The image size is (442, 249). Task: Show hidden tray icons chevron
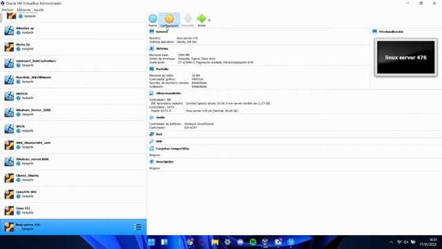coord(391,242)
